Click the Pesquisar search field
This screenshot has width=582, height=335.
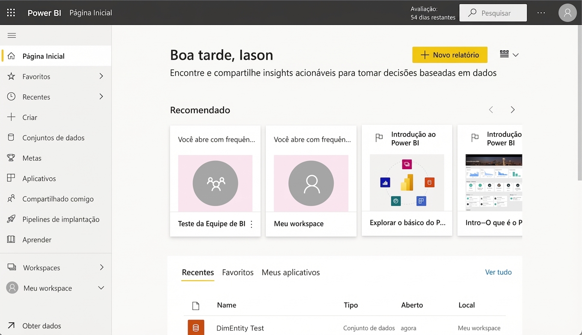[x=493, y=13]
